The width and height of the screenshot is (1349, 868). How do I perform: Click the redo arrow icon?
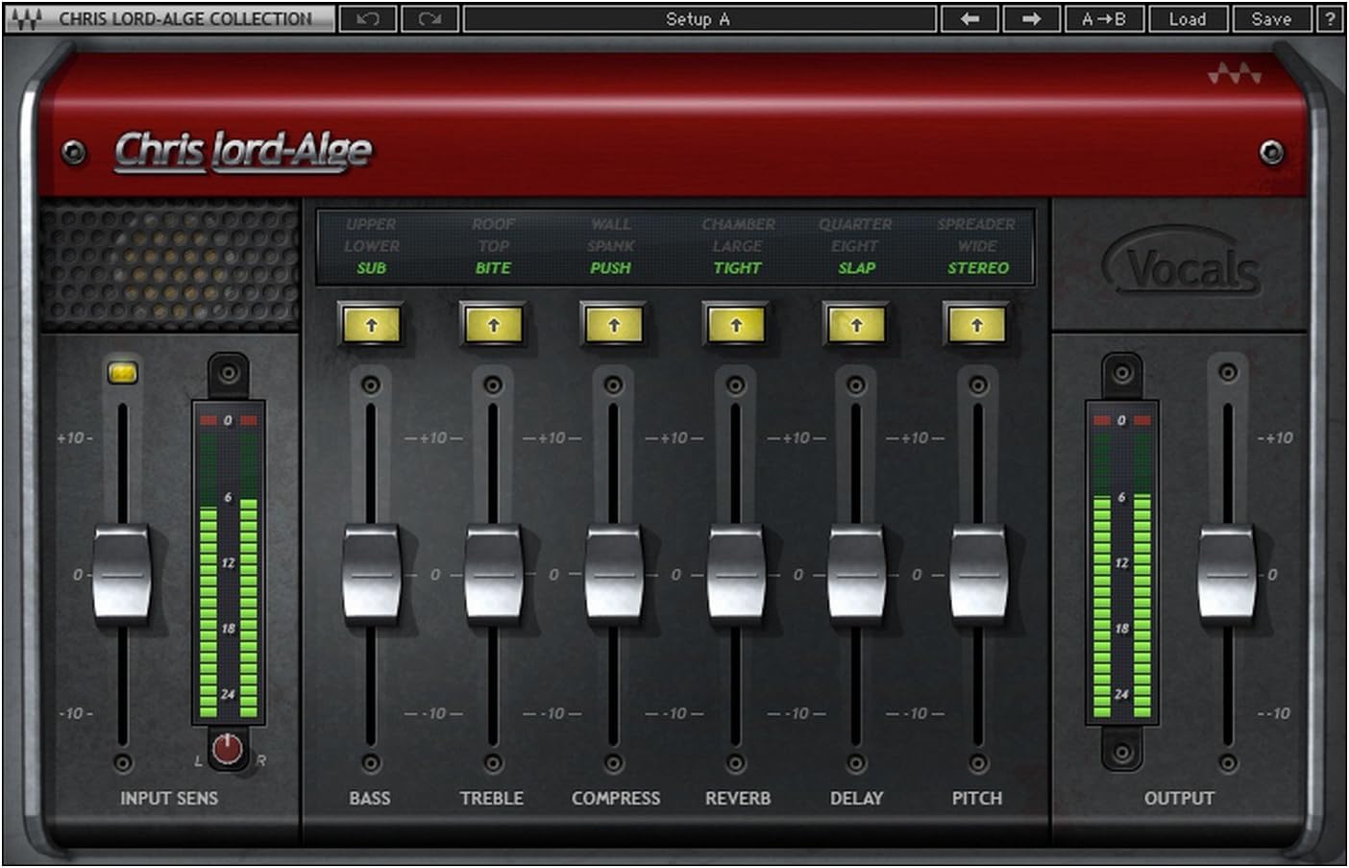point(429,18)
